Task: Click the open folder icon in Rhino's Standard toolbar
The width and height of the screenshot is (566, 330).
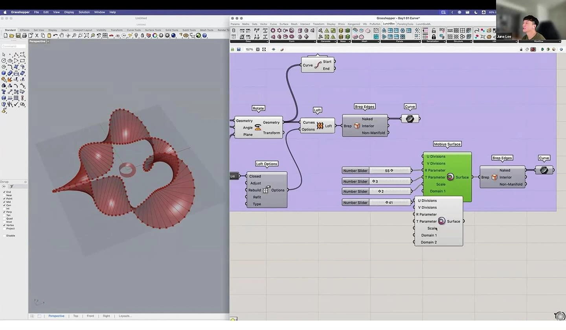Action: pos(12,35)
